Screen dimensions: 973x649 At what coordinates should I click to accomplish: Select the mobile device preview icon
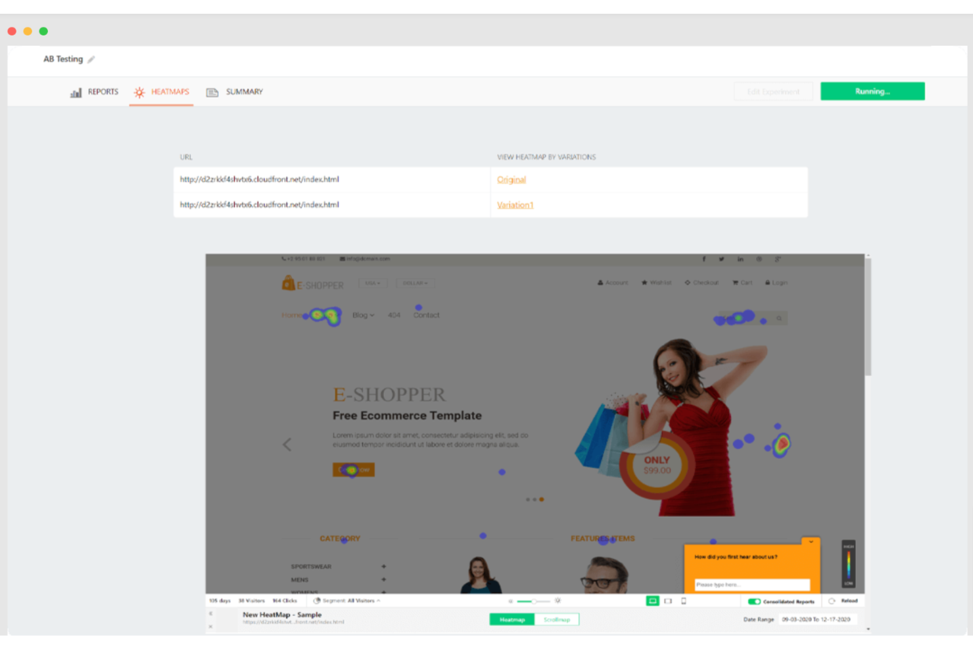tap(682, 600)
